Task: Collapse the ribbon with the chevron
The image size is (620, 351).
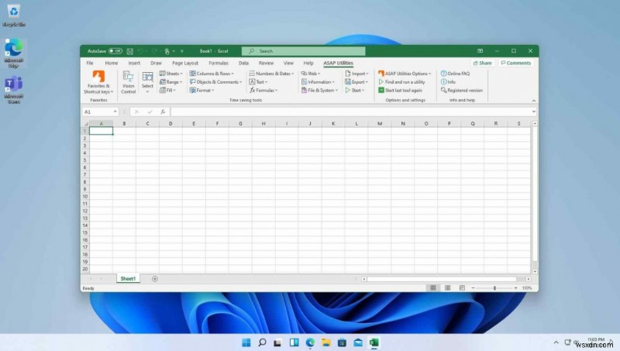Action: tap(534, 101)
